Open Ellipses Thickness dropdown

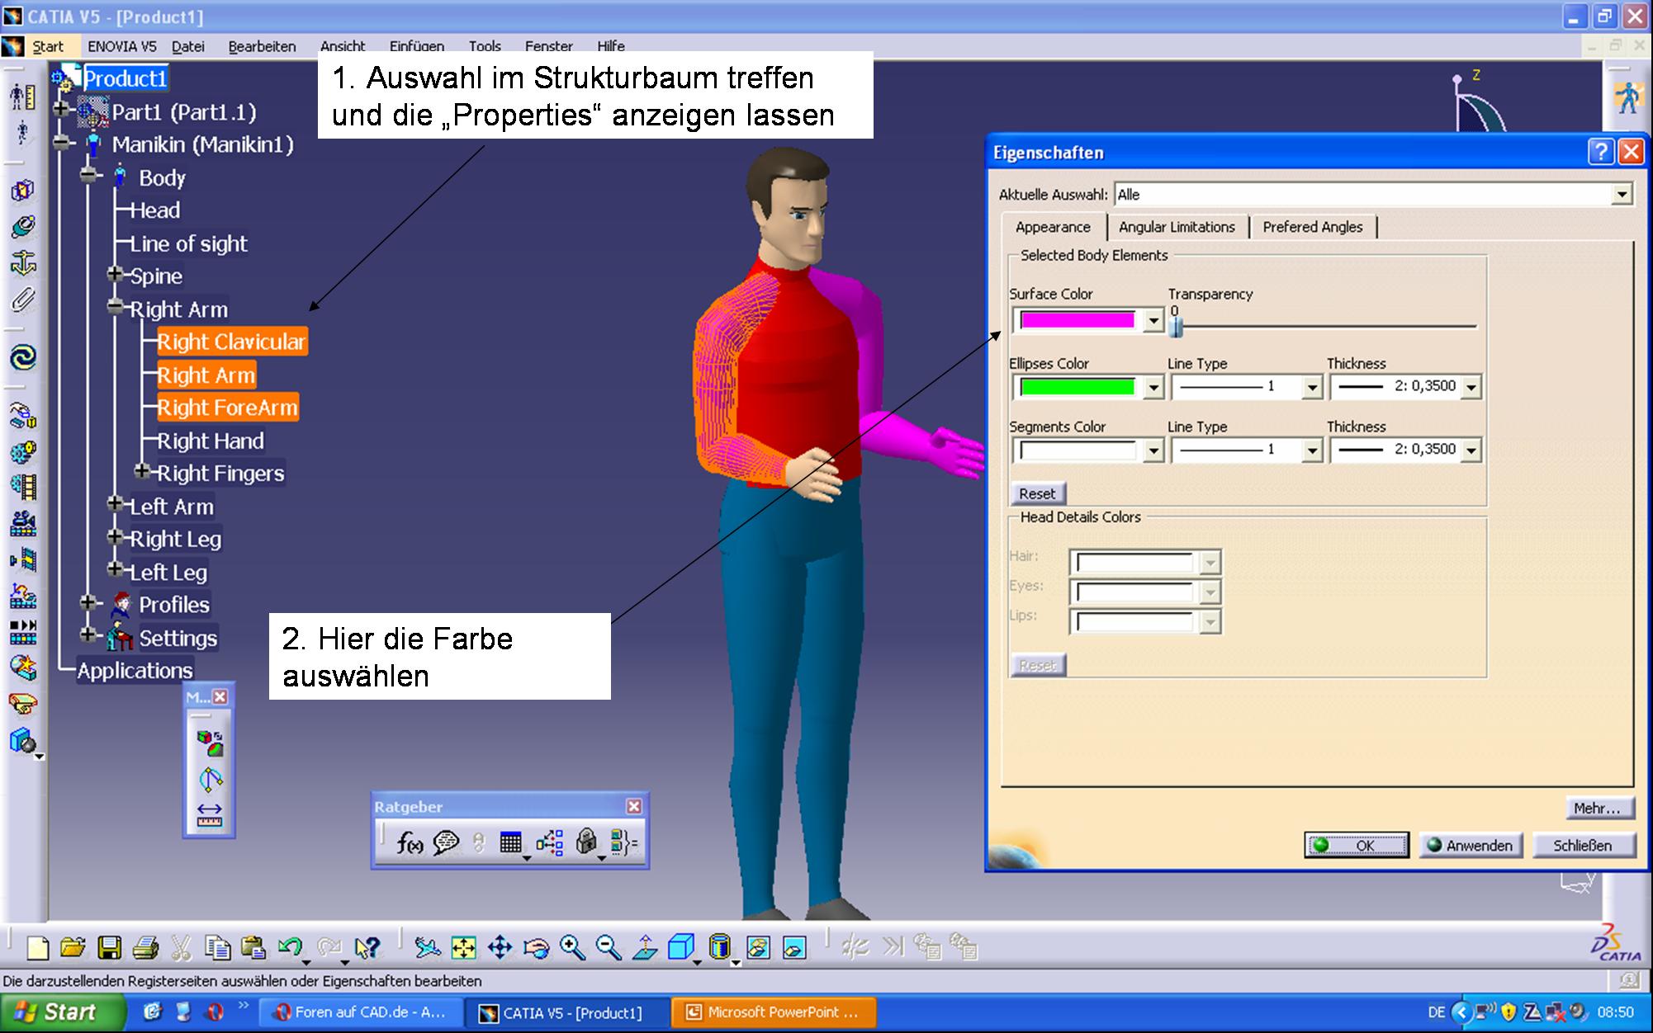[1471, 387]
